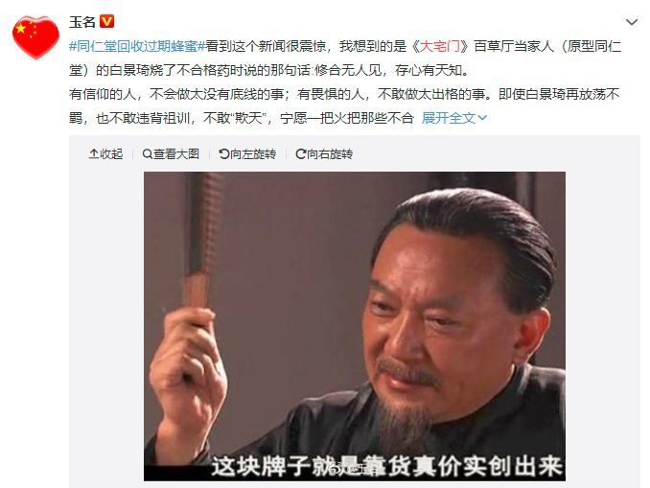Screen dimensions: 650x488
Task: Click the upward arrow collapse icon
Action: pyautogui.click(x=94, y=154)
